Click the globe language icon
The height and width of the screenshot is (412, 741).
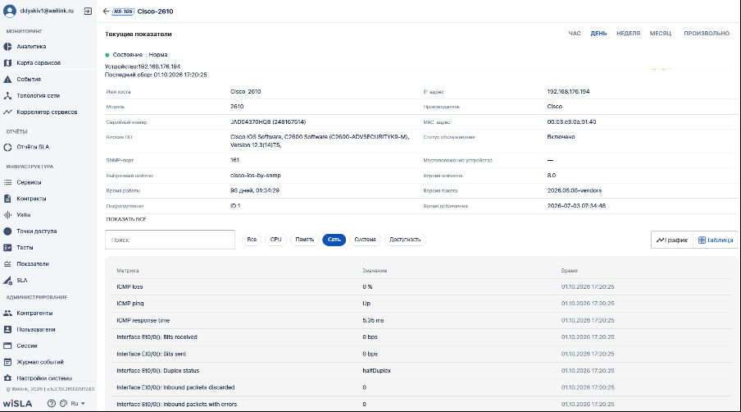(63, 404)
